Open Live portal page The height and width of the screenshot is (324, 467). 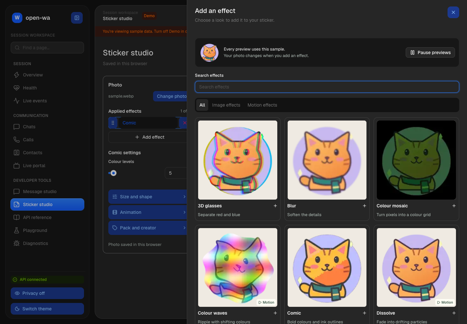click(47, 166)
